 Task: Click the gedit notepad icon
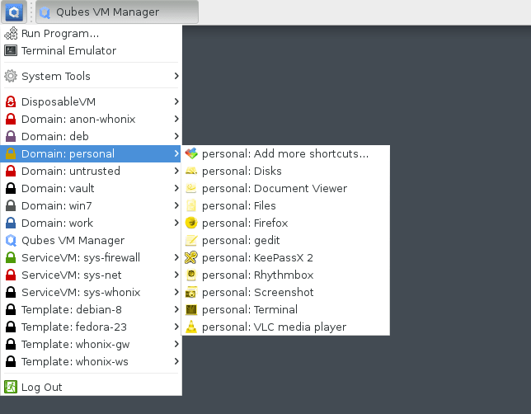pos(191,240)
